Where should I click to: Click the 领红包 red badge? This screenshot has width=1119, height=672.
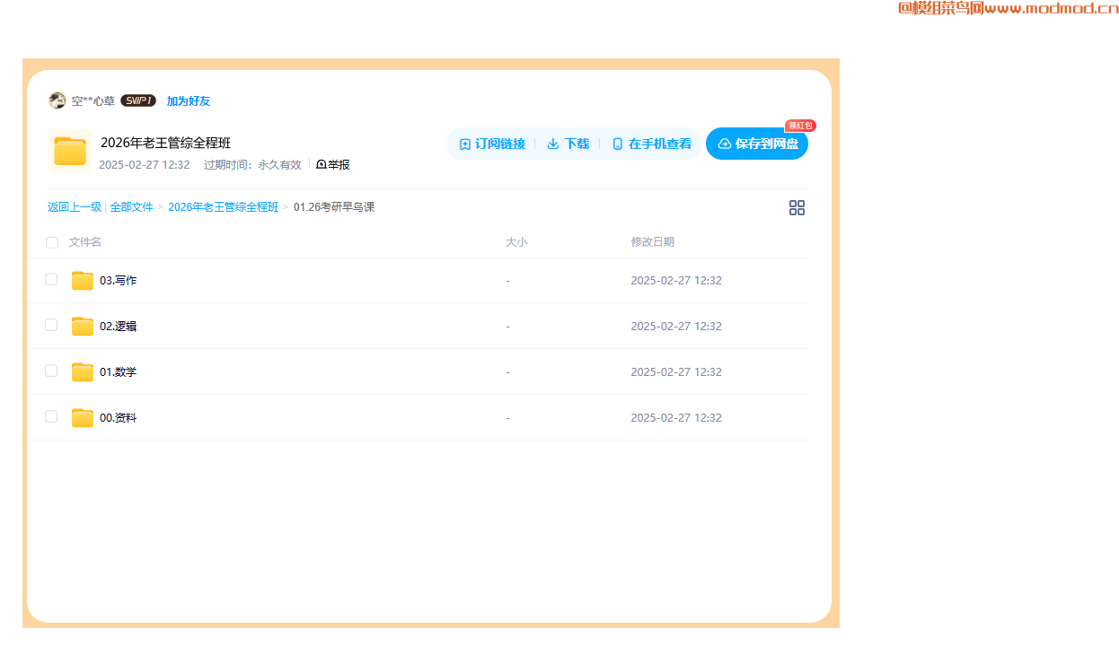point(800,126)
